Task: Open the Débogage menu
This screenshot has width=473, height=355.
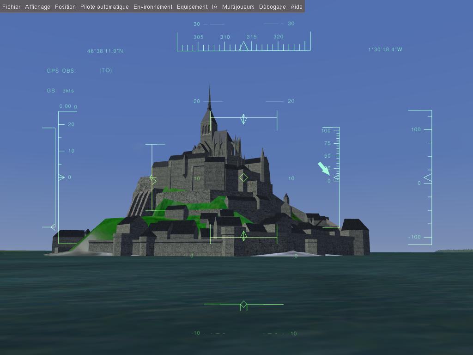Action: tap(273, 6)
